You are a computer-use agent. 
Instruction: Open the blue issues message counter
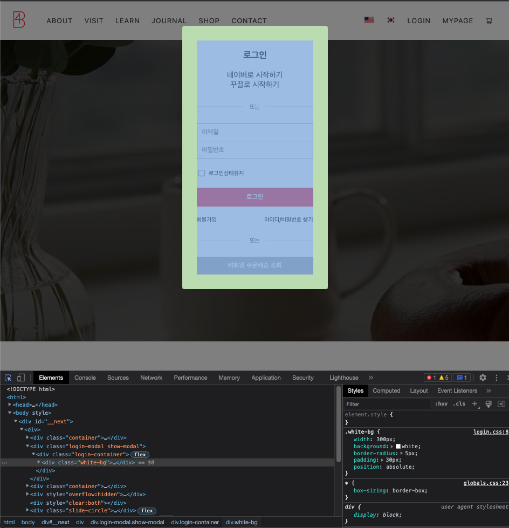[x=462, y=378]
